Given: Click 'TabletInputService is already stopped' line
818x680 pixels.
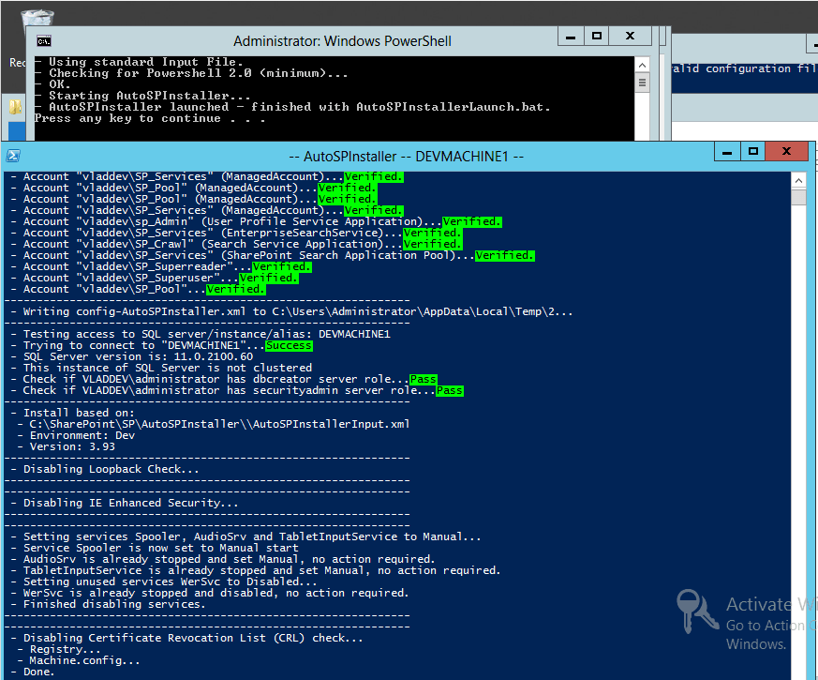Looking at the screenshot, I should [256, 571].
